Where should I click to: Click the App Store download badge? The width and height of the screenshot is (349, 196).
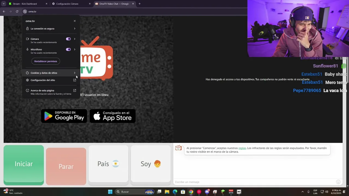point(113,116)
